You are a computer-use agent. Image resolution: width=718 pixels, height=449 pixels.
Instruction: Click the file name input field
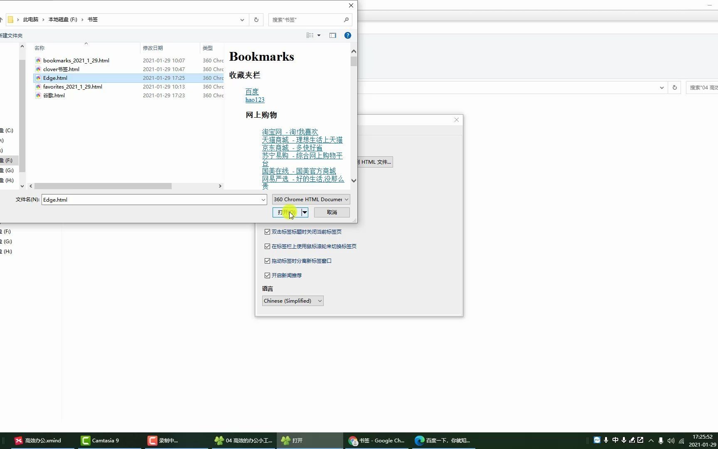tap(151, 200)
